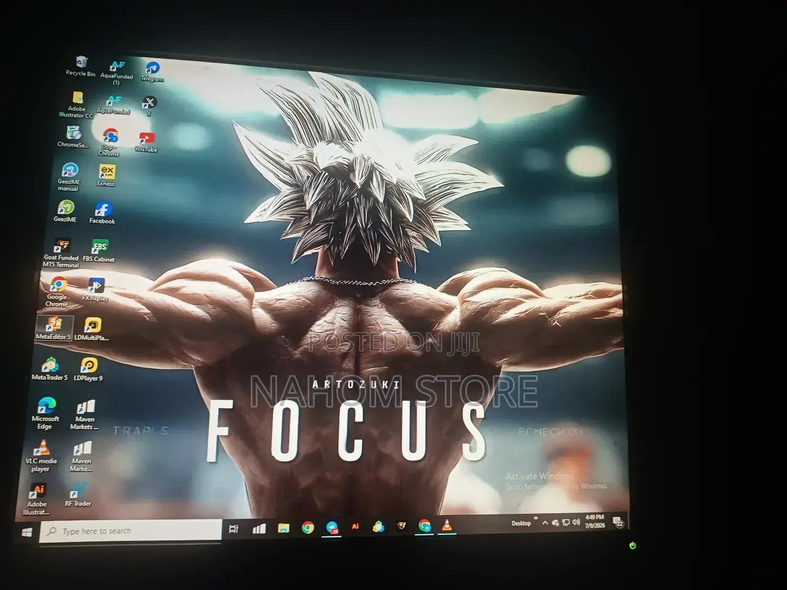Open the AquaFunded (1) desktop shortcut
The image size is (787, 590).
click(117, 72)
